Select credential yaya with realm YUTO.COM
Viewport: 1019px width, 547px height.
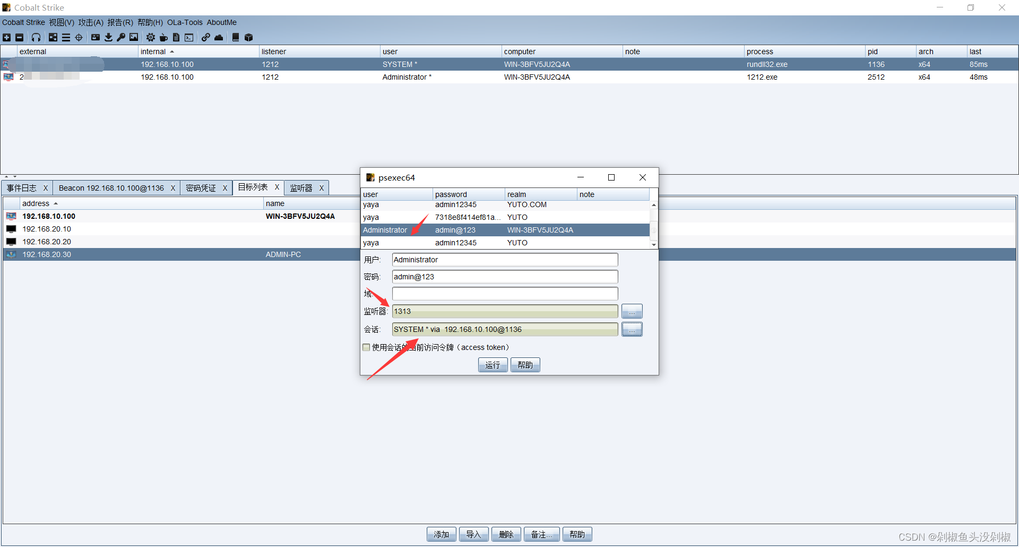tap(505, 205)
